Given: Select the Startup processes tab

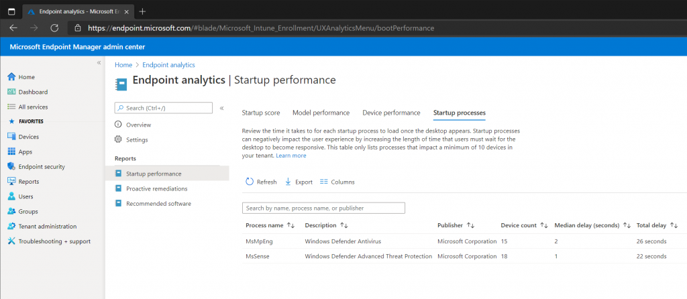Looking at the screenshot, I should [x=459, y=113].
